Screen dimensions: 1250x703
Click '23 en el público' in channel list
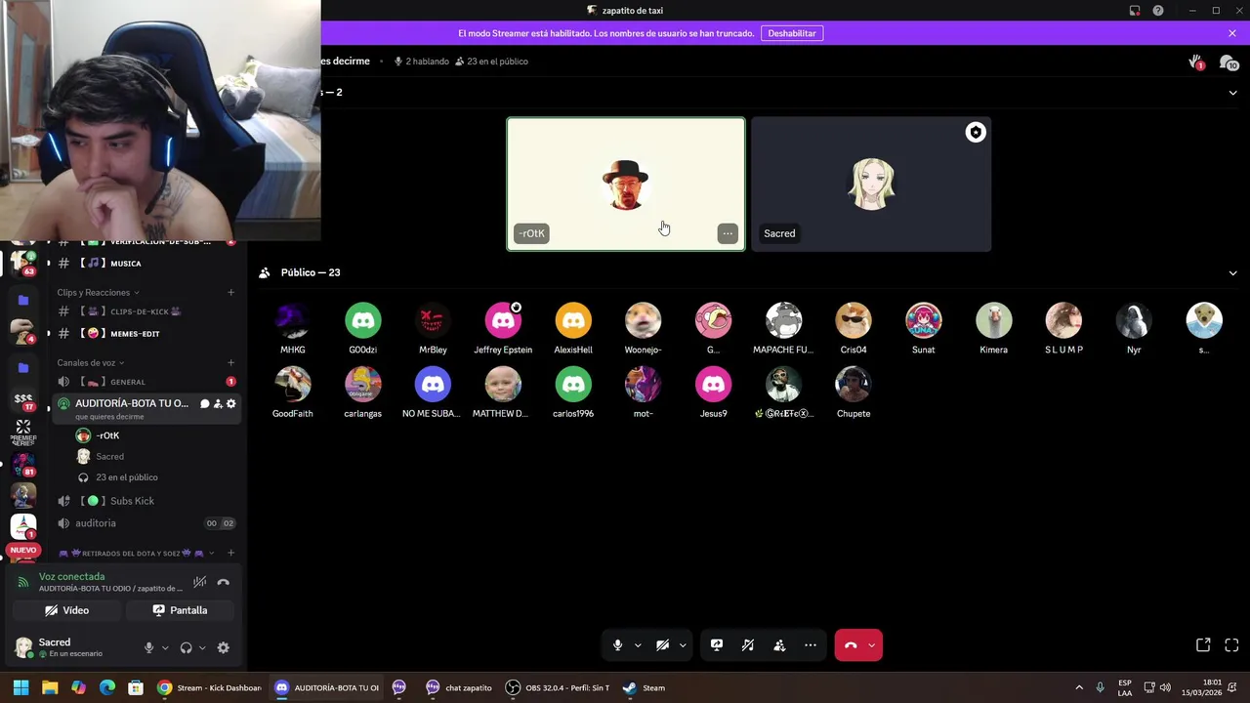(127, 477)
